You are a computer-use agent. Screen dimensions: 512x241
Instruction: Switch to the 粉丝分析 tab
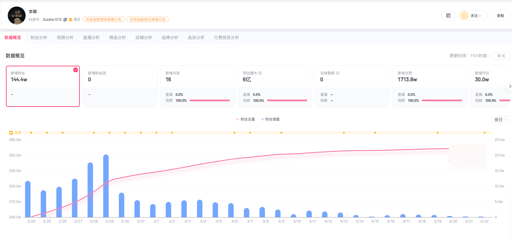pos(39,37)
